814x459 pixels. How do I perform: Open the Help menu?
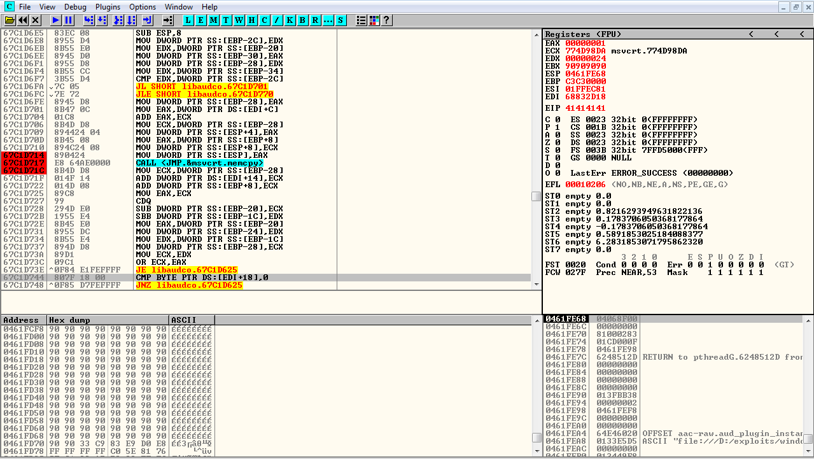[209, 6]
